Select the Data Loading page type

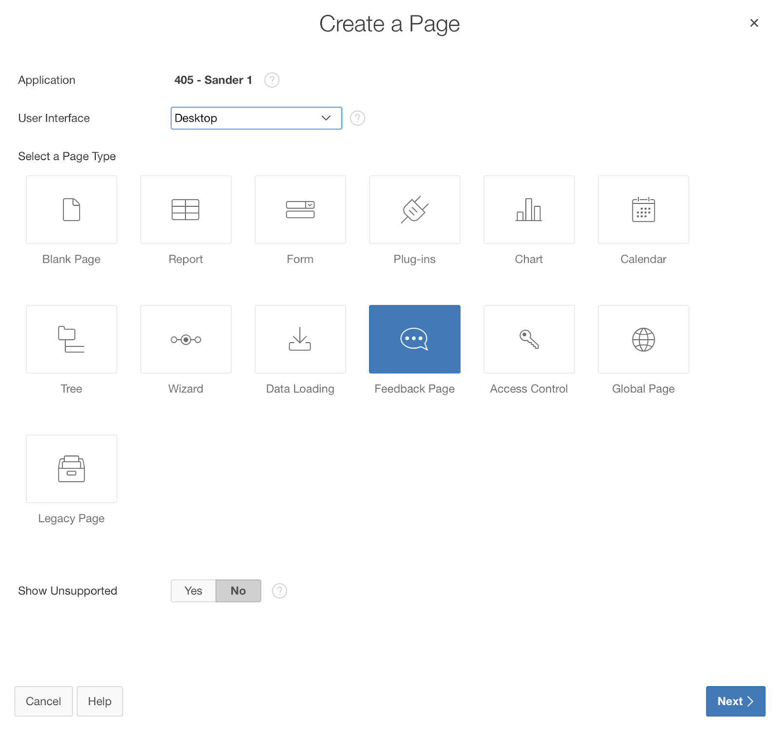pyautogui.click(x=300, y=339)
